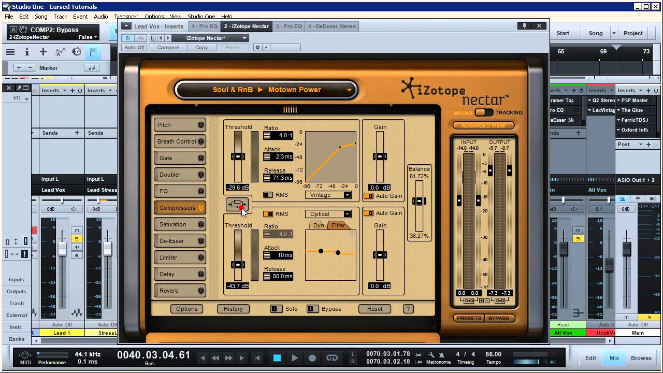Open the Vintage compressor mode dropdown
Viewport: 663px width, 373px height.
[x=347, y=195]
